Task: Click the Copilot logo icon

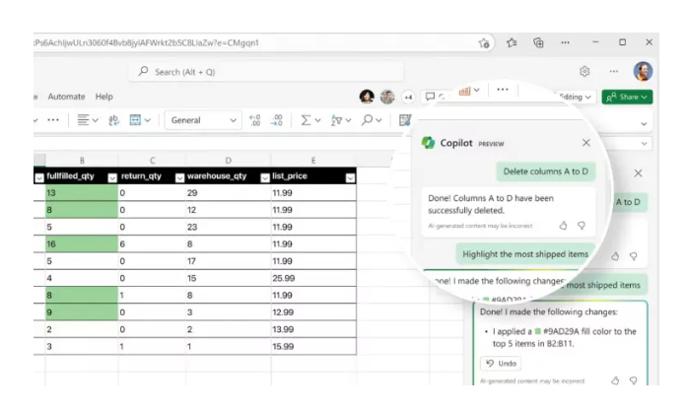Action: pyautogui.click(x=428, y=143)
